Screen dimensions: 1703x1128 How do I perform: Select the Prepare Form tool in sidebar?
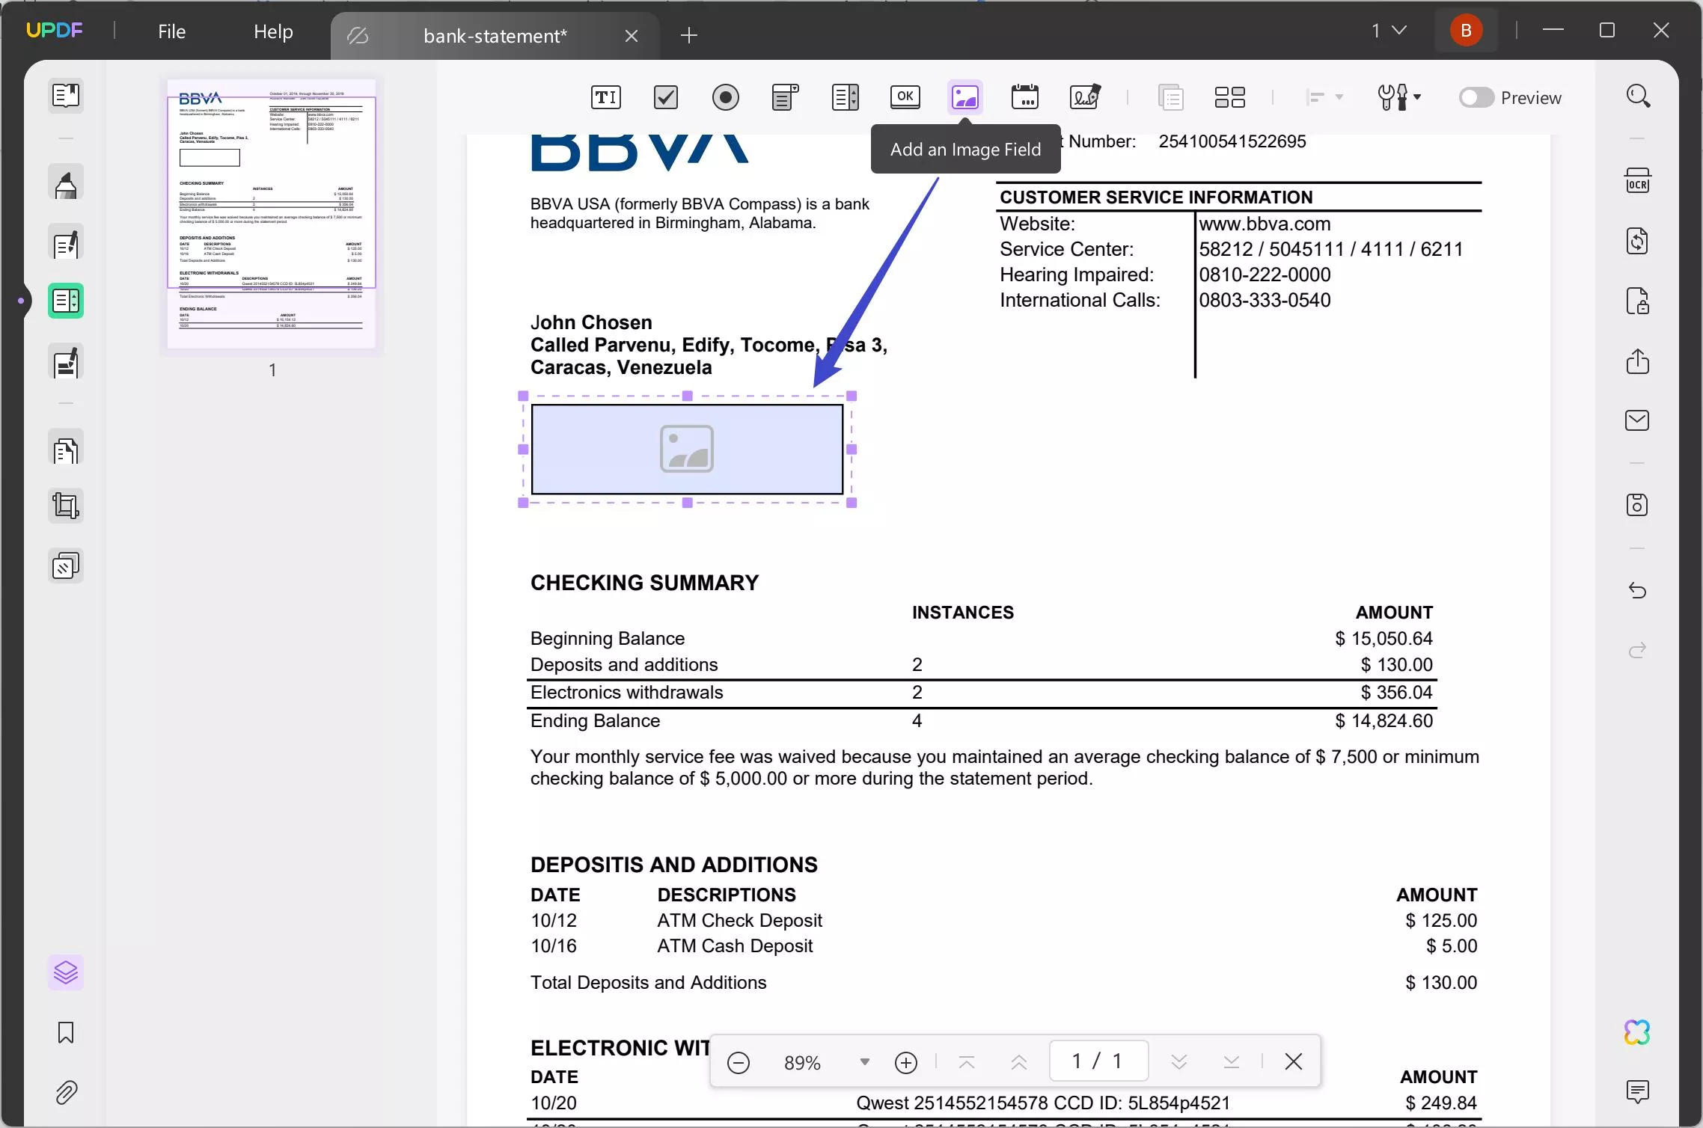[66, 301]
